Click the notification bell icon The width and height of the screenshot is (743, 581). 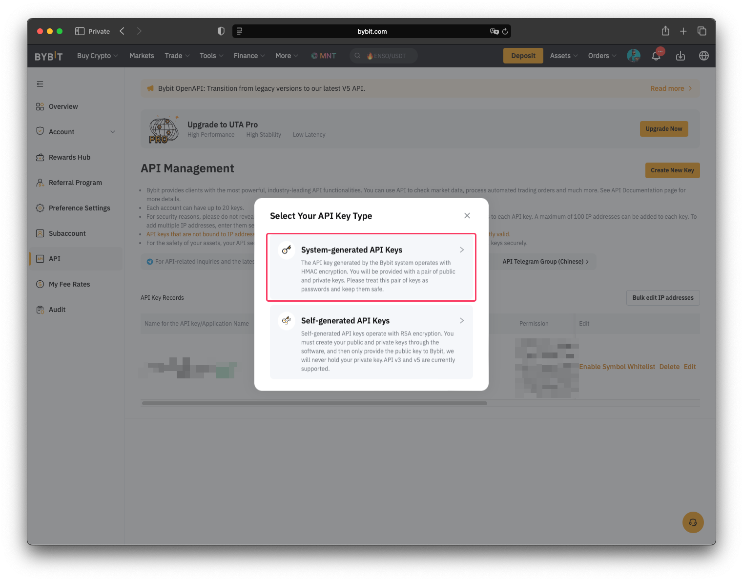point(656,56)
